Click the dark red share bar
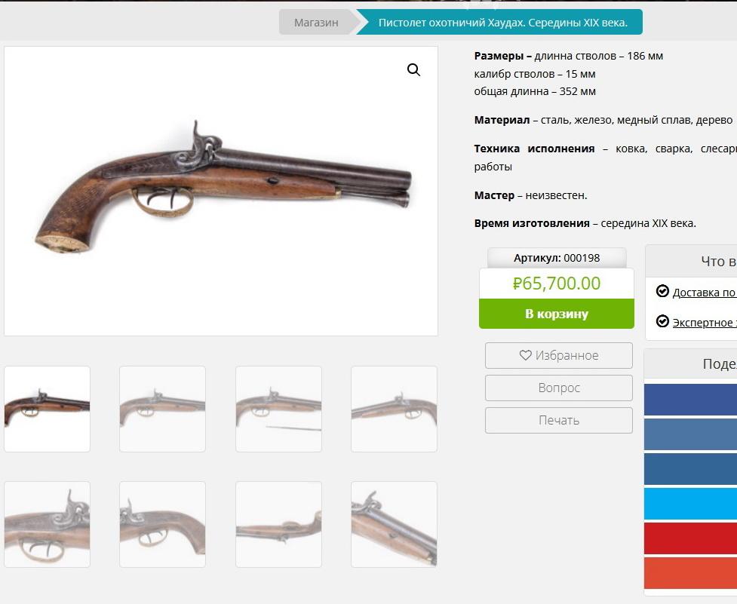This screenshot has width=737, height=604. pyautogui.click(x=690, y=538)
